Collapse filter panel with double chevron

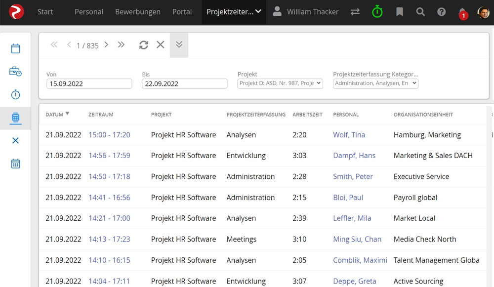[179, 45]
